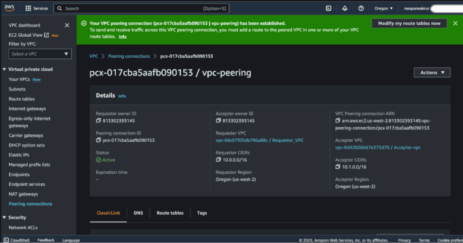Click the Info link beside Details

pos(122,96)
